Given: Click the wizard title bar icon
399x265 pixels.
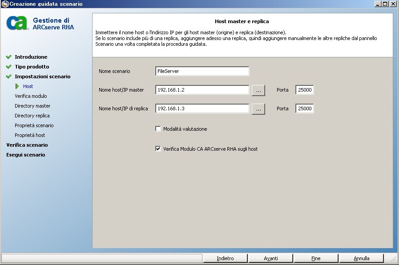Looking at the screenshot, I should 5,4.
